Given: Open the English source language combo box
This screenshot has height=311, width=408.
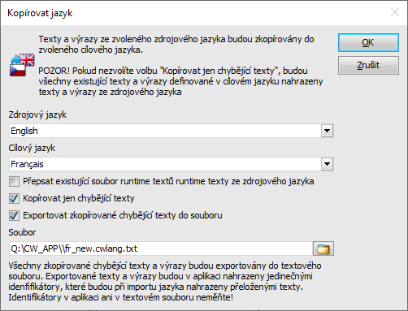Looking at the screenshot, I should click(x=171, y=131).
